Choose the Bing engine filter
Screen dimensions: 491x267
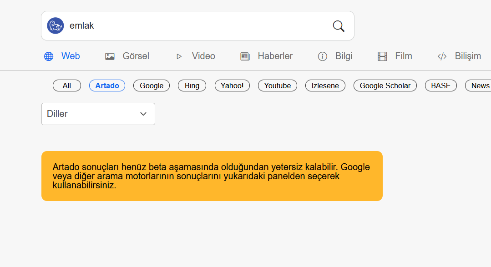192,86
